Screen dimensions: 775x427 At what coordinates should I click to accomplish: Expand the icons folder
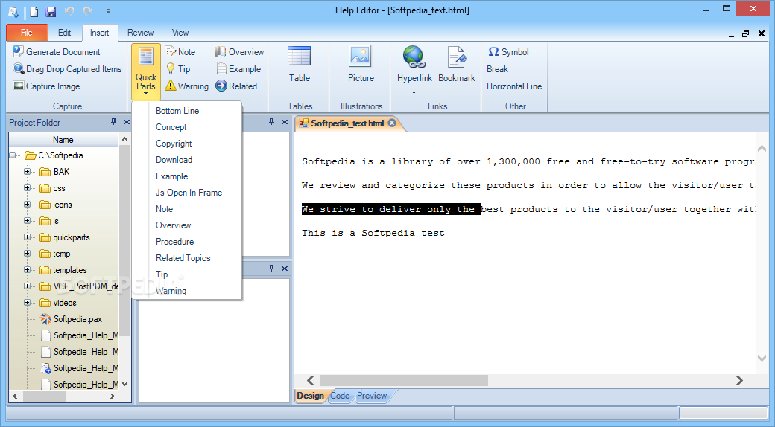point(27,205)
